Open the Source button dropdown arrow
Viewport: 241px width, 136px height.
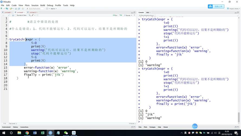(x=131, y=15)
